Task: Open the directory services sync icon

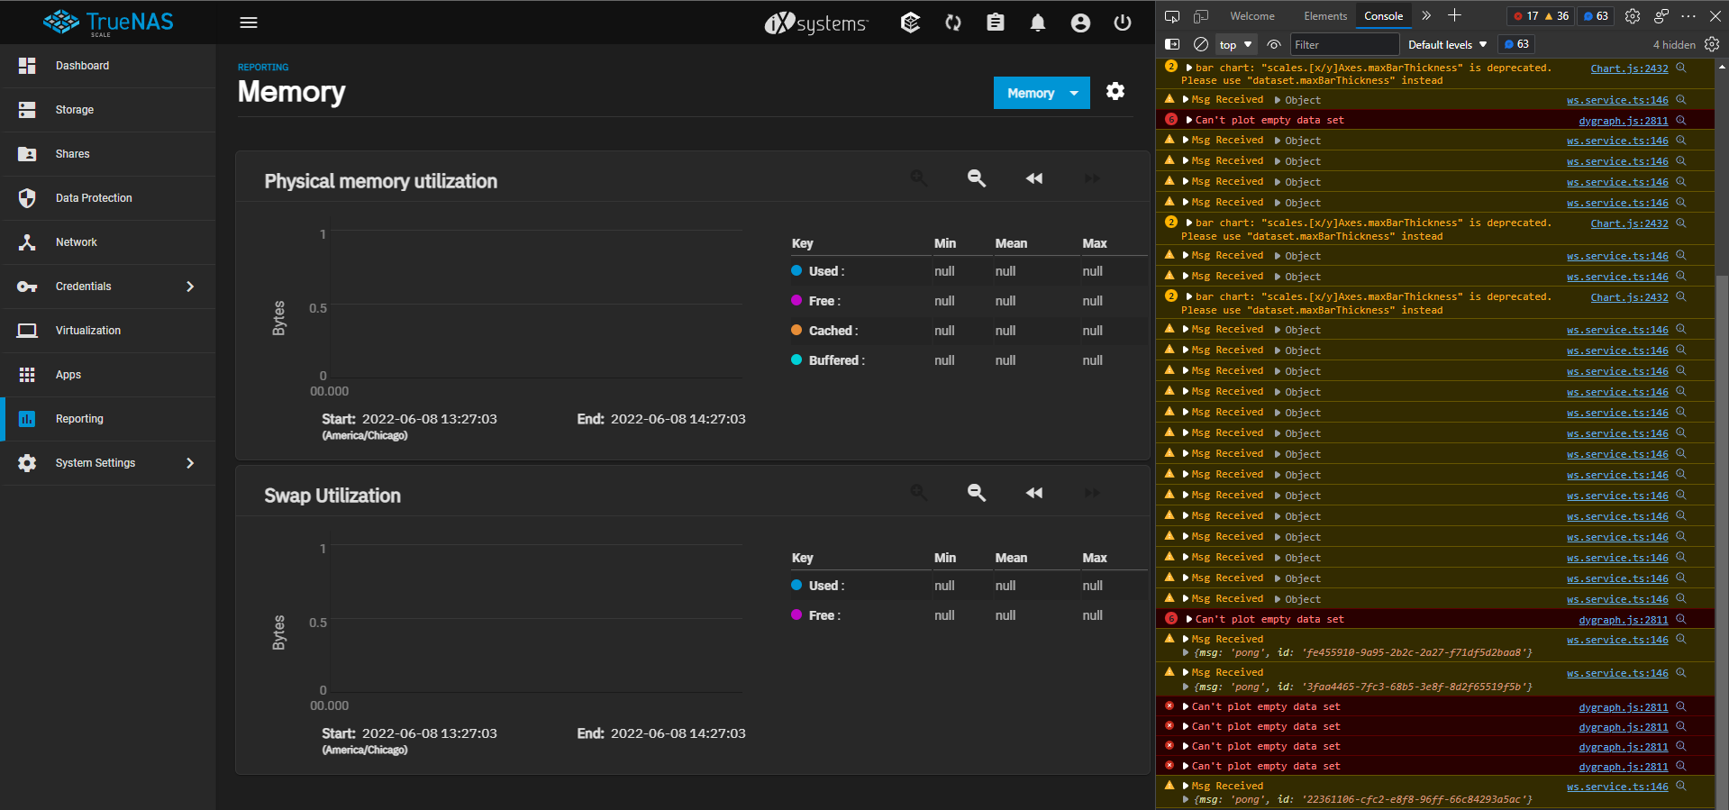Action: [952, 23]
